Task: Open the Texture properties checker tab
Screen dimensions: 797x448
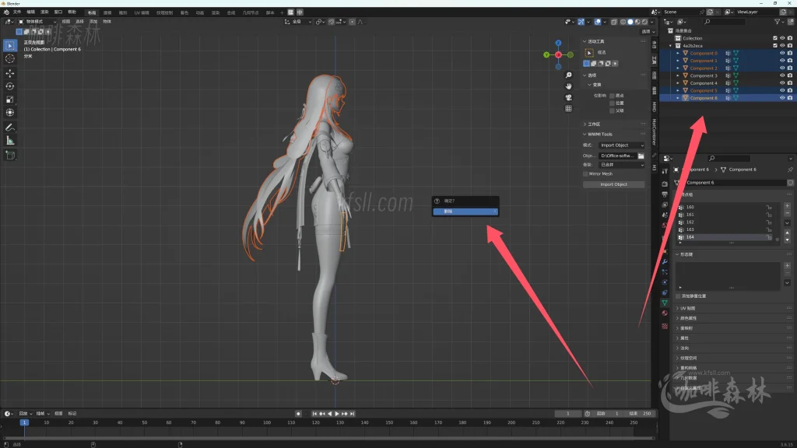Action: point(665,326)
